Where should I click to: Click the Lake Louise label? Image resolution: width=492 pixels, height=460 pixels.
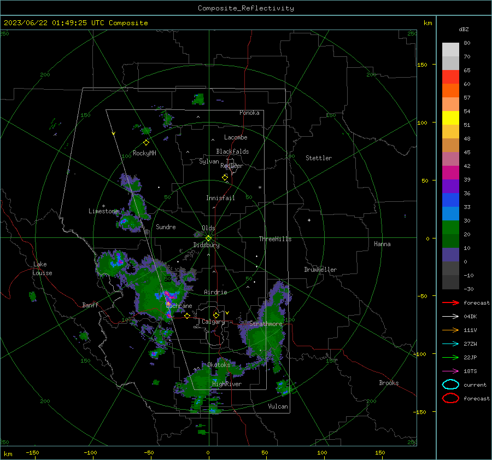[x=42, y=269]
